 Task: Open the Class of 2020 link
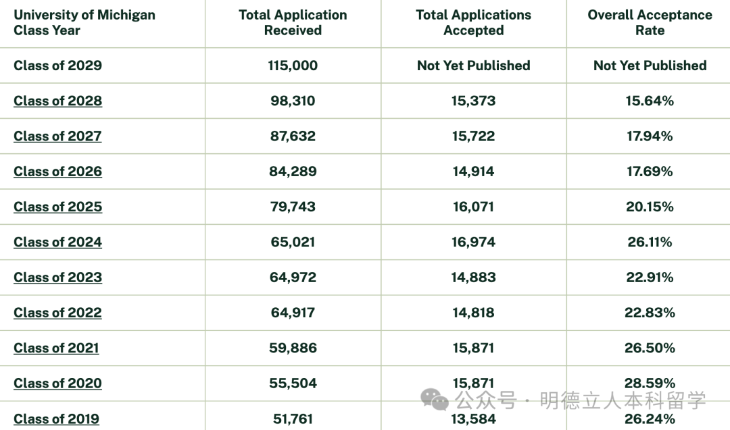tap(57, 383)
